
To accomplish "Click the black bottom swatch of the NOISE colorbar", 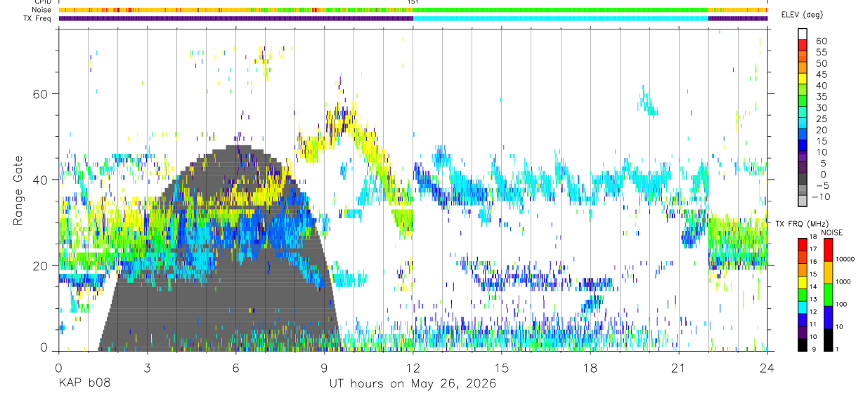I will pos(828,339).
